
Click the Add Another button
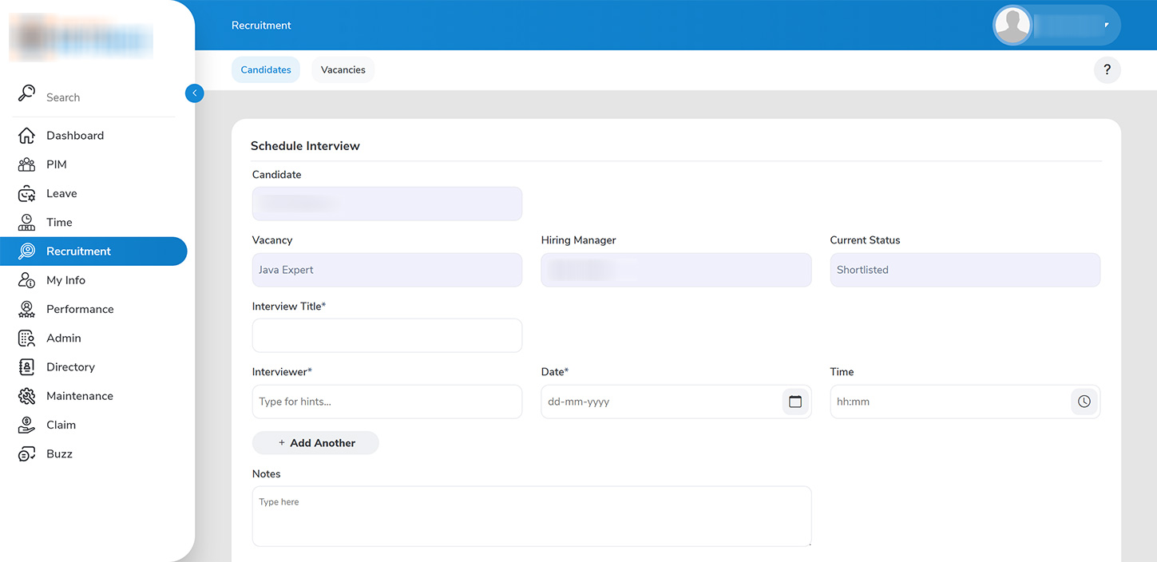(x=315, y=443)
